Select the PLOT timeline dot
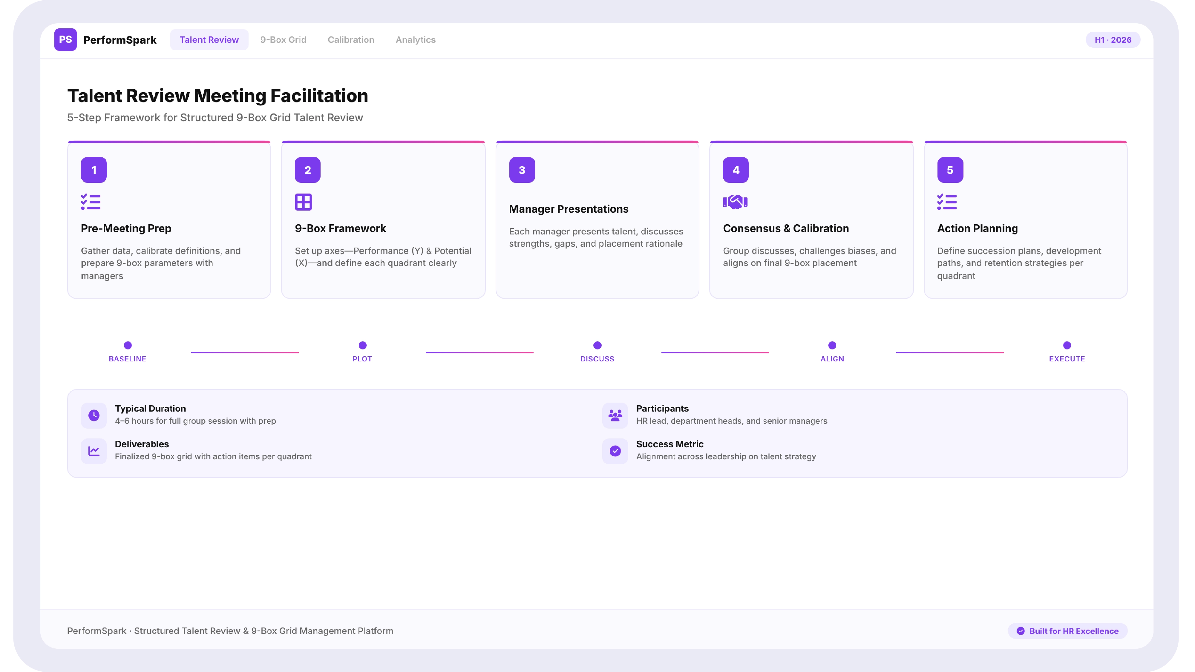Screen dimensions: 1195x672 [x=363, y=345]
